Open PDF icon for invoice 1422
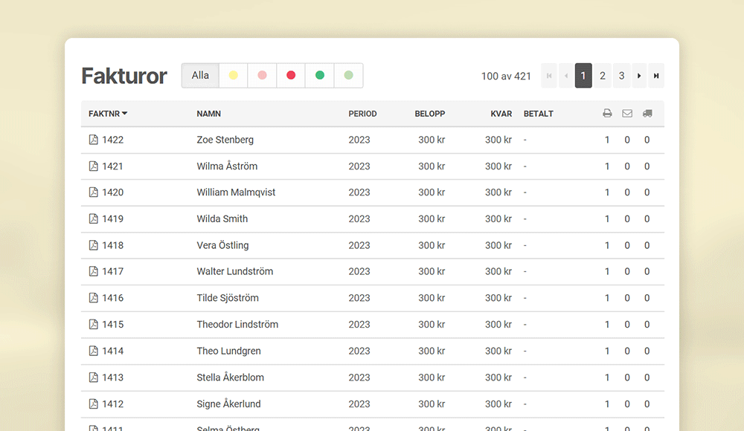Image resolution: width=744 pixels, height=431 pixels. point(94,140)
